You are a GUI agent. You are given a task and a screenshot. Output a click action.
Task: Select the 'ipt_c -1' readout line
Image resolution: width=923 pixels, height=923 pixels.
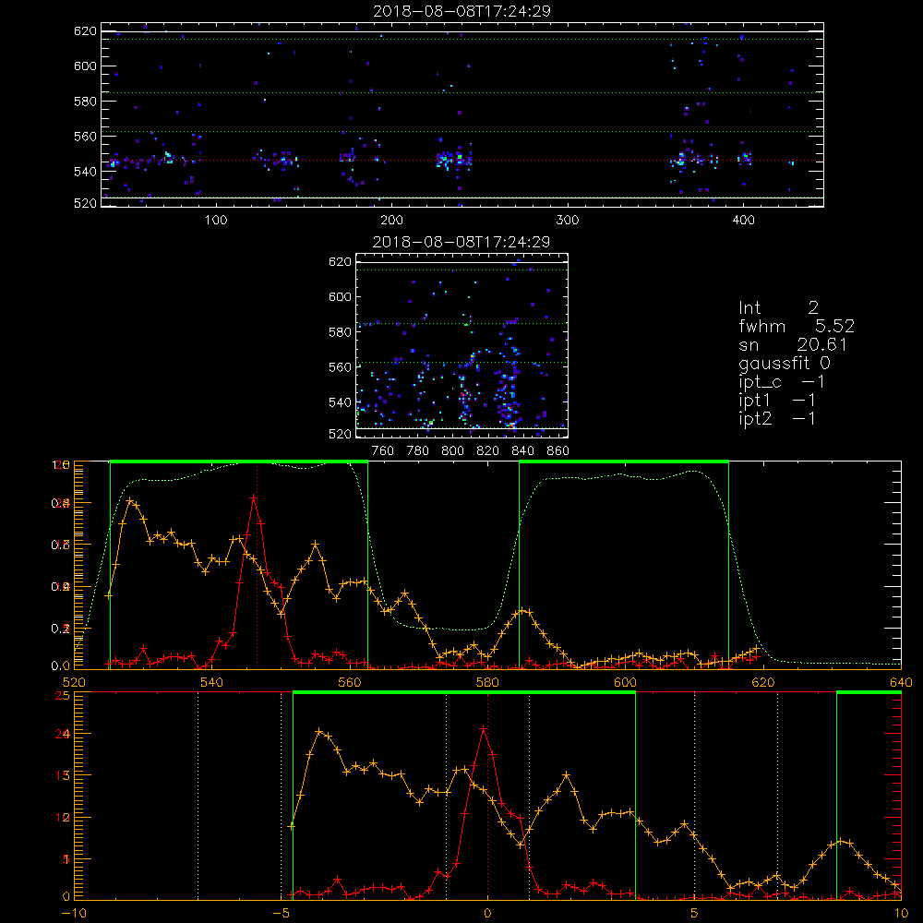tap(782, 382)
